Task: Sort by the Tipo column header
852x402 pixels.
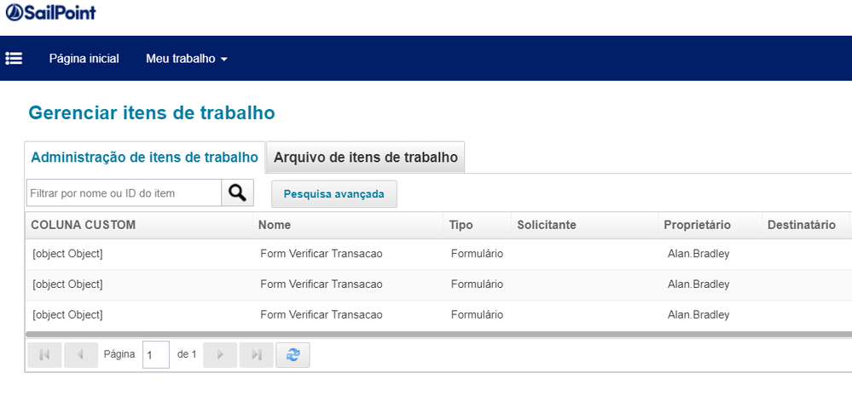Action: point(461,225)
